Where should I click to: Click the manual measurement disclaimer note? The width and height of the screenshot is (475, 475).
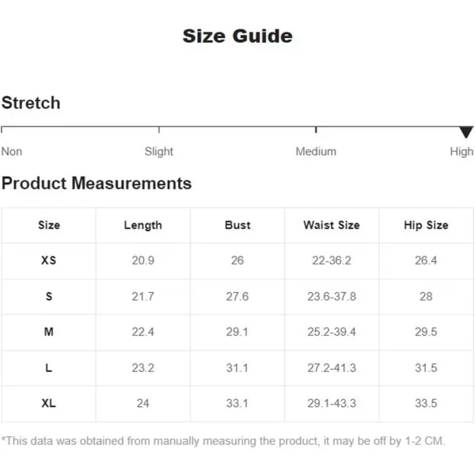[223, 441]
